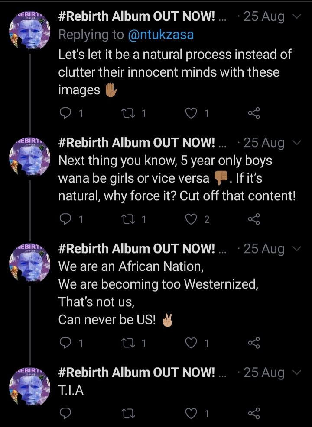Expand options chevron on the first tweet
This screenshot has height=427, width=312.
coord(297,17)
